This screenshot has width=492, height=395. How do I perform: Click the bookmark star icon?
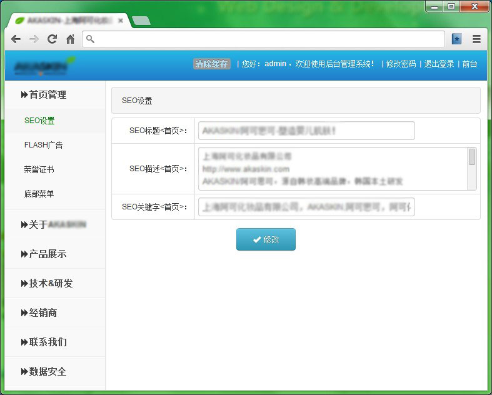pos(456,39)
